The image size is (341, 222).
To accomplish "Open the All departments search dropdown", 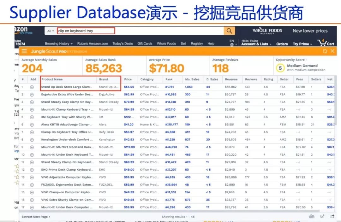I will 51,31.
